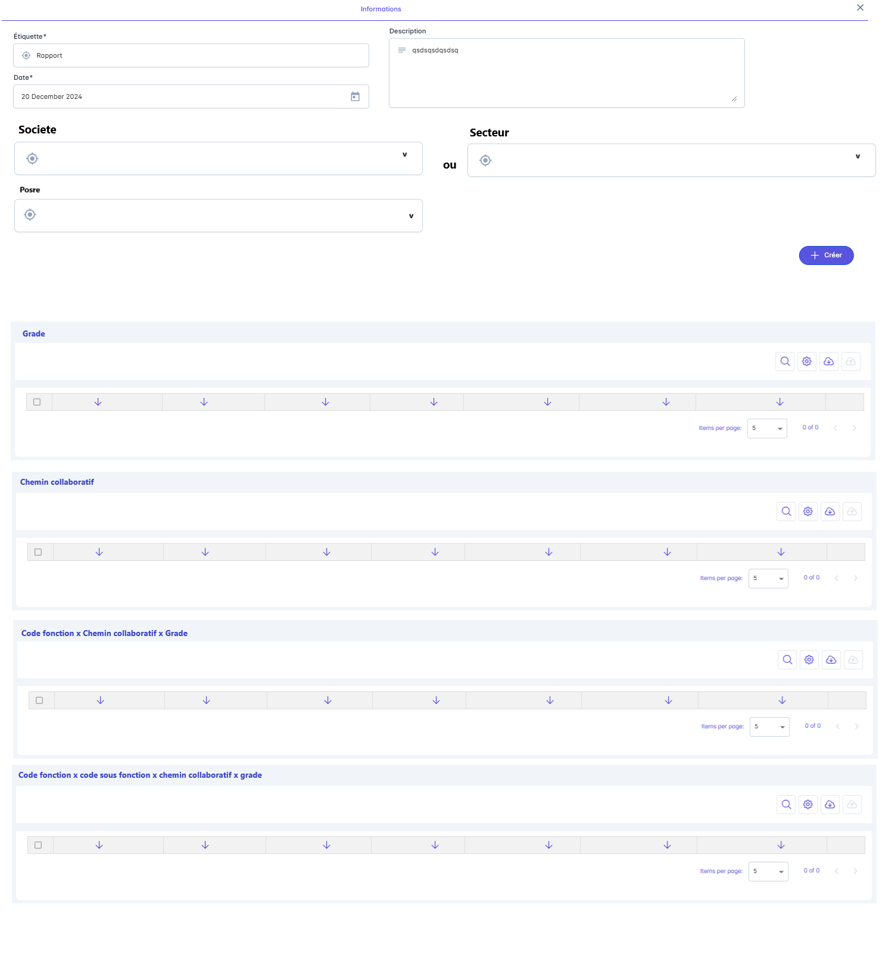
Task: Open the date picker calendar icon
Action: click(x=355, y=96)
